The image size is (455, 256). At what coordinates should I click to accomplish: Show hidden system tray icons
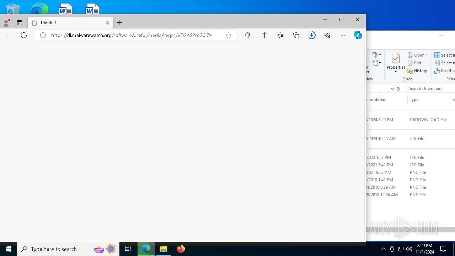[384, 249]
